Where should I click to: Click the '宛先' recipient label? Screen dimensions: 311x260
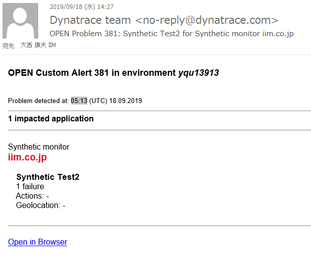pyautogui.click(x=8, y=46)
